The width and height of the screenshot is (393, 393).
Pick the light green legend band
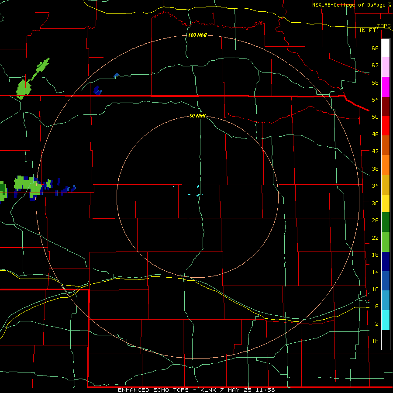[x=386, y=242]
